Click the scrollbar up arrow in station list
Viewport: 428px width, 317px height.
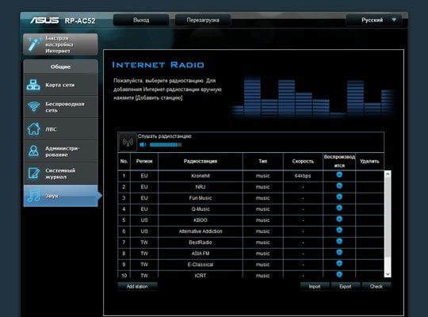click(x=388, y=174)
